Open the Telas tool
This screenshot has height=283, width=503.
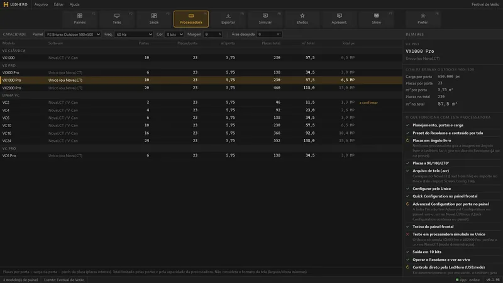117,19
